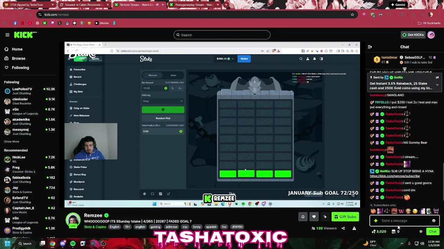Open the Kick hamburger menu
The height and width of the screenshot is (249, 444).
tap(7, 35)
